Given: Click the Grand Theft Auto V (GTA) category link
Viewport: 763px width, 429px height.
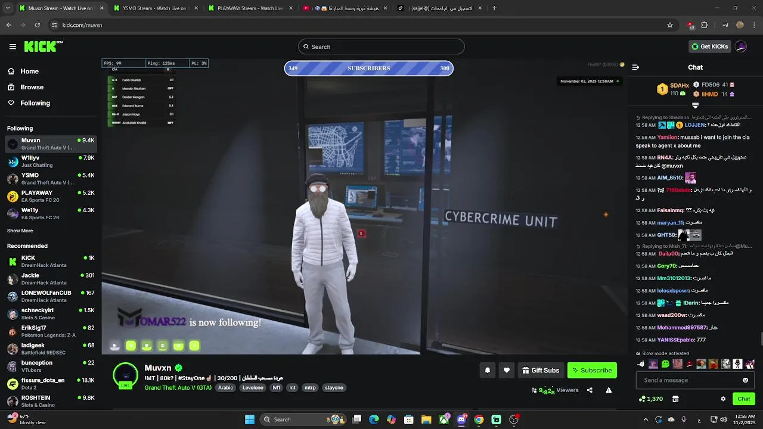Looking at the screenshot, I should pyautogui.click(x=178, y=387).
